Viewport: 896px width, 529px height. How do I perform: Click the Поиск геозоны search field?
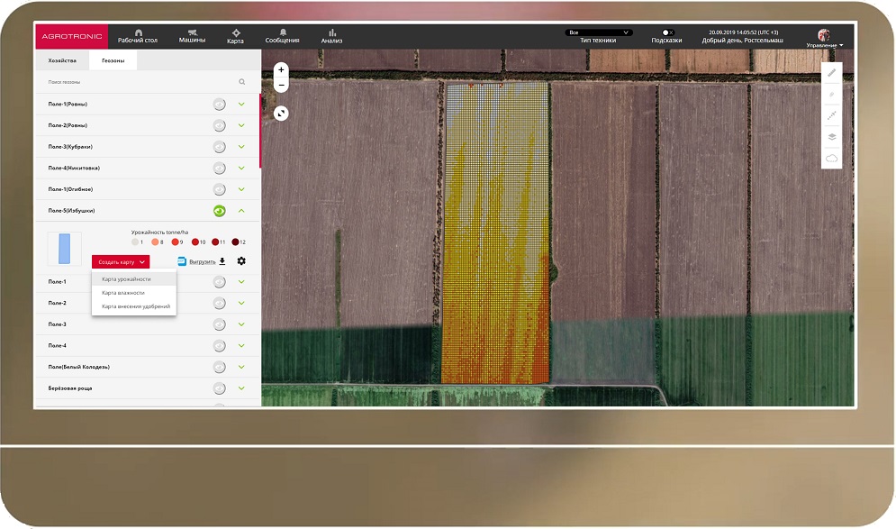pyautogui.click(x=135, y=82)
